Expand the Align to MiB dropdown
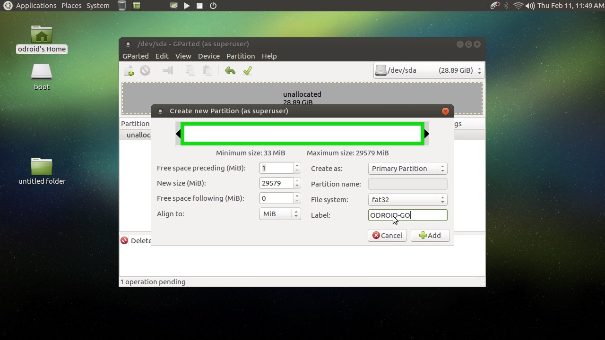 tap(280, 214)
